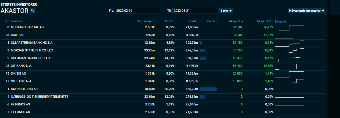Open the 'Nåværende Investorer' dropdown

tap(306, 11)
